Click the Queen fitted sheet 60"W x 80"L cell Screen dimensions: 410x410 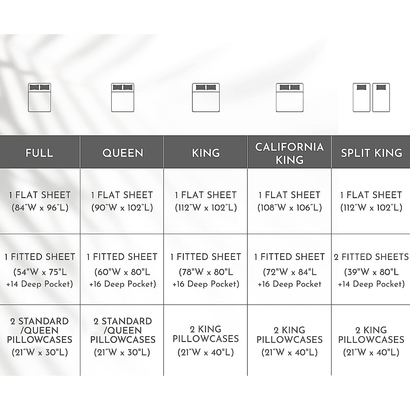click(x=122, y=270)
